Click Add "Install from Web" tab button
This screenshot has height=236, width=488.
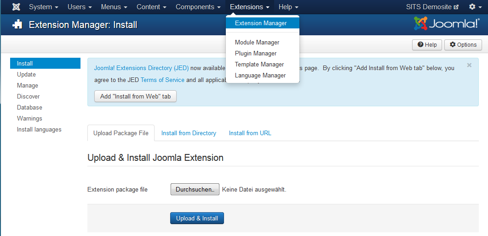click(135, 96)
